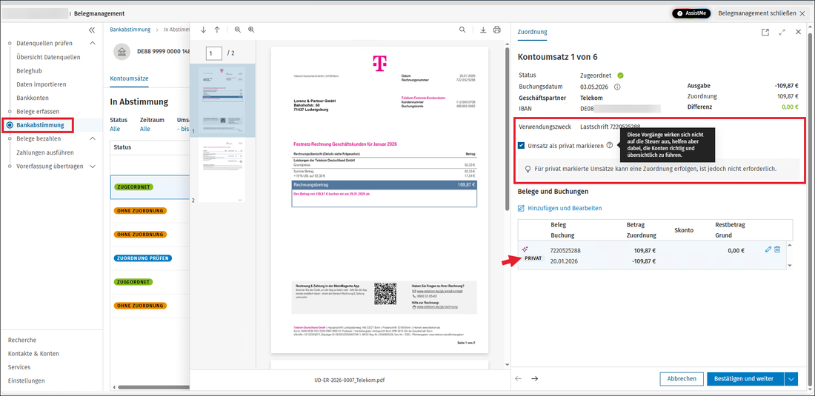This screenshot has height=396, width=815.
Task: Open Bankkonten menu item
Action: 32,98
